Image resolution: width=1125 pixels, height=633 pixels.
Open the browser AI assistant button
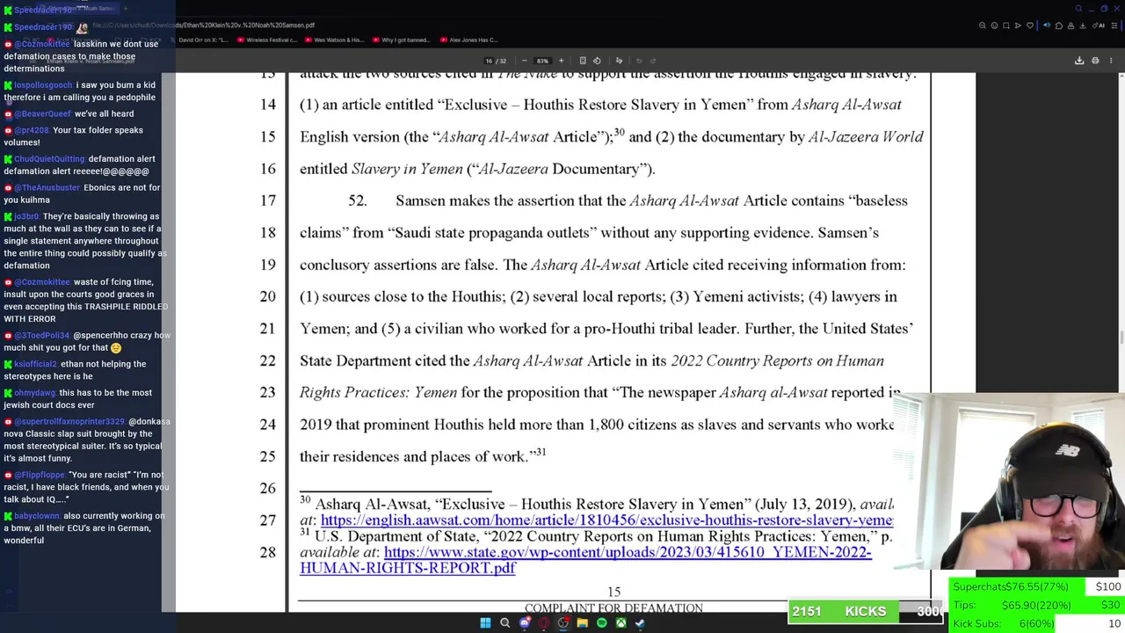(x=1099, y=25)
